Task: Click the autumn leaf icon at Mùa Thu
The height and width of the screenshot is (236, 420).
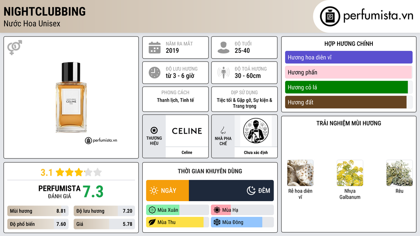Action: point(152,222)
